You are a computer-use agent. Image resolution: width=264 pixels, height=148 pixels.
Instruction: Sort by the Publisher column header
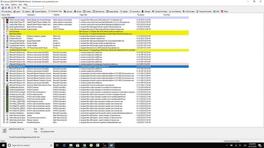point(66,15)
